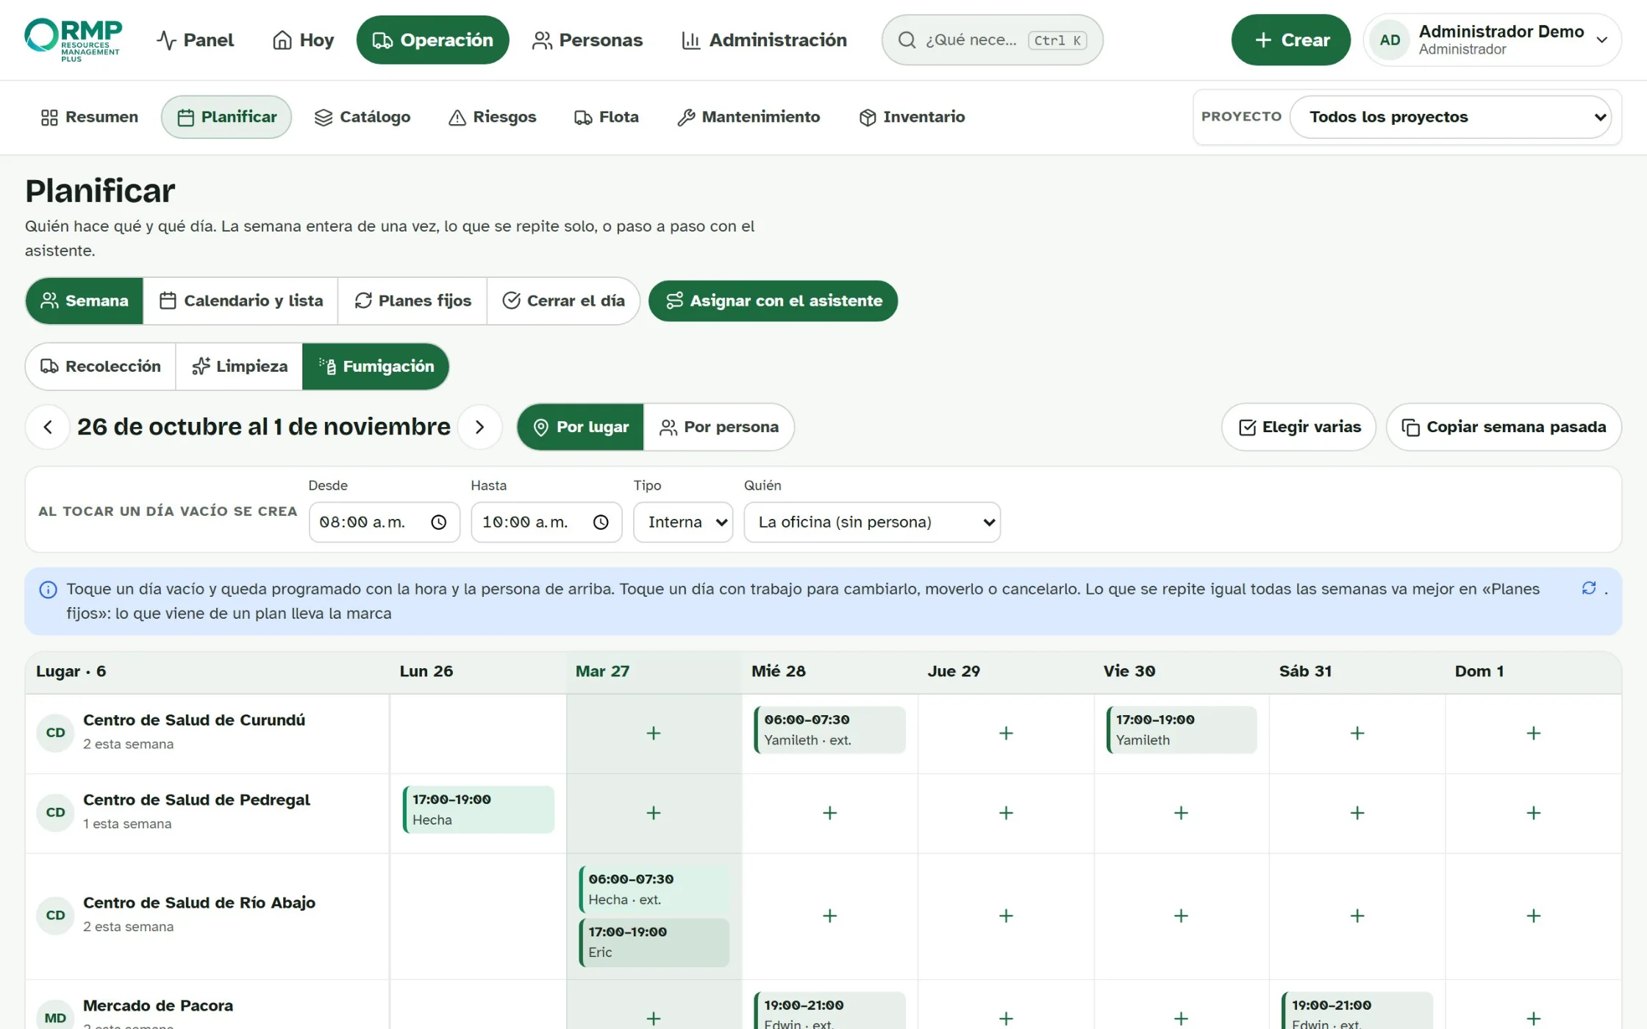Switch view to Por persona

point(719,427)
